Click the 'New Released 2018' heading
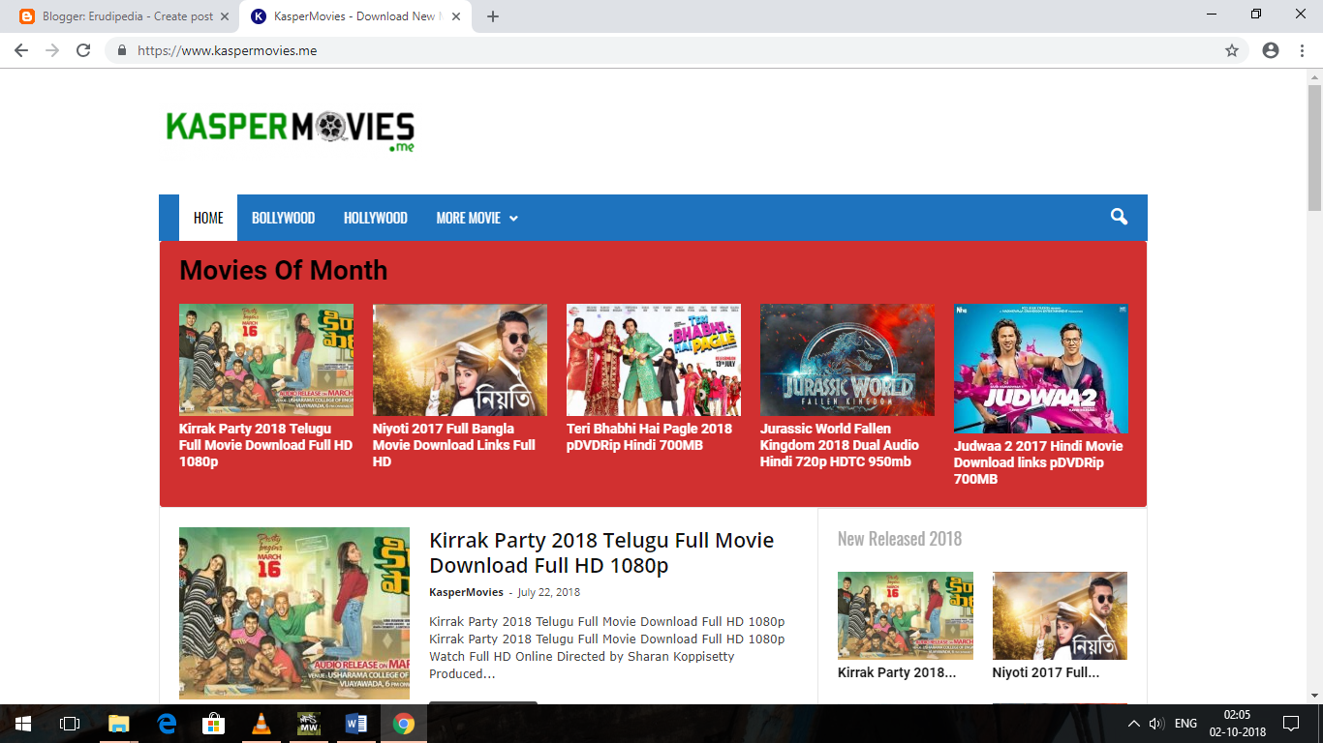This screenshot has height=743, width=1323. tap(900, 539)
